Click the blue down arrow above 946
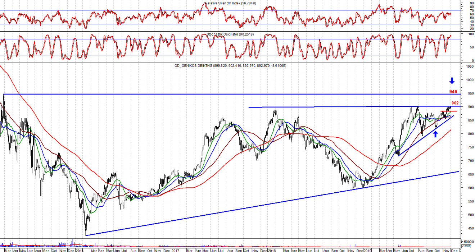Screen dimensions: 475x252 click(x=452, y=81)
